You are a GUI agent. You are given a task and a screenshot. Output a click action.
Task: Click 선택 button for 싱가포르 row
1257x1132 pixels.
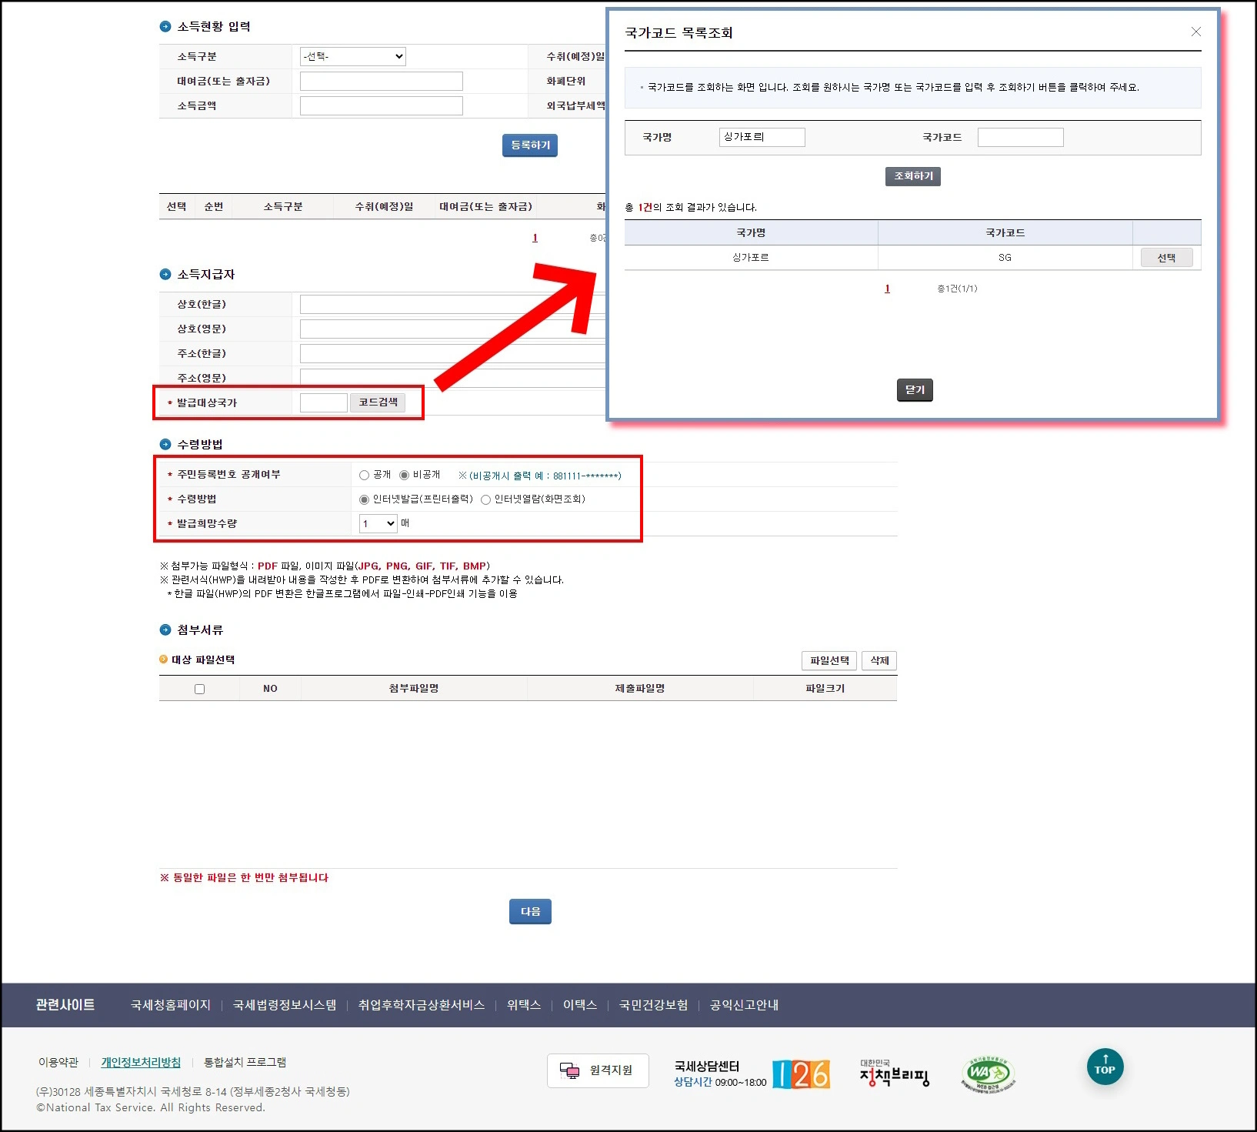point(1166,258)
